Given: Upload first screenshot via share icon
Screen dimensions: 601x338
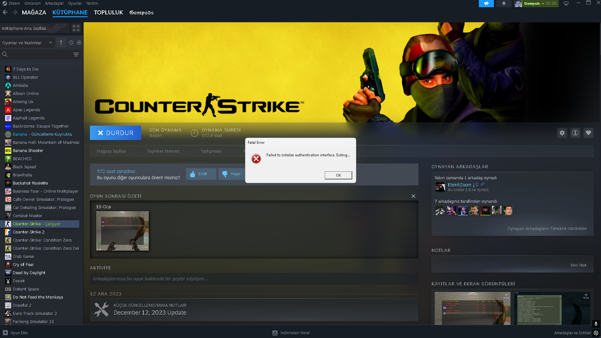Looking at the screenshot, I should click(506, 296).
